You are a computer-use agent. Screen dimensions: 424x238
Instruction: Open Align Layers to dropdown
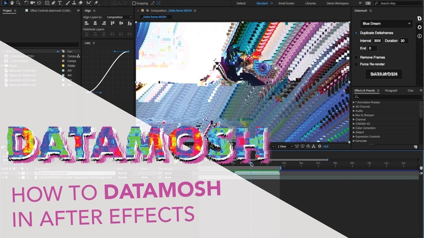119,17
